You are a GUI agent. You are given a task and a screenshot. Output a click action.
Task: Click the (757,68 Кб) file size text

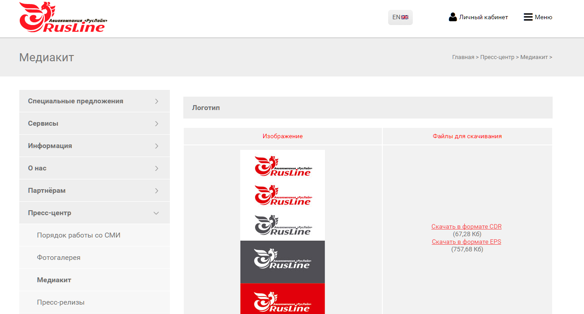pos(467,249)
